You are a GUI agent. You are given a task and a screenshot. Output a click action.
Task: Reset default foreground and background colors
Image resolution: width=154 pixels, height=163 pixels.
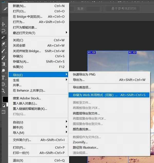[x=4, y=106]
